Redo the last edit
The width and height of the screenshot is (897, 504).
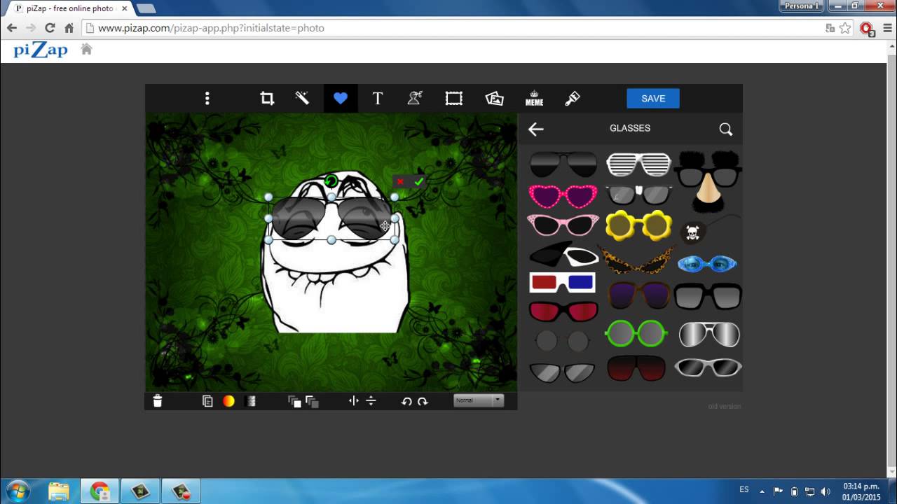click(x=423, y=401)
